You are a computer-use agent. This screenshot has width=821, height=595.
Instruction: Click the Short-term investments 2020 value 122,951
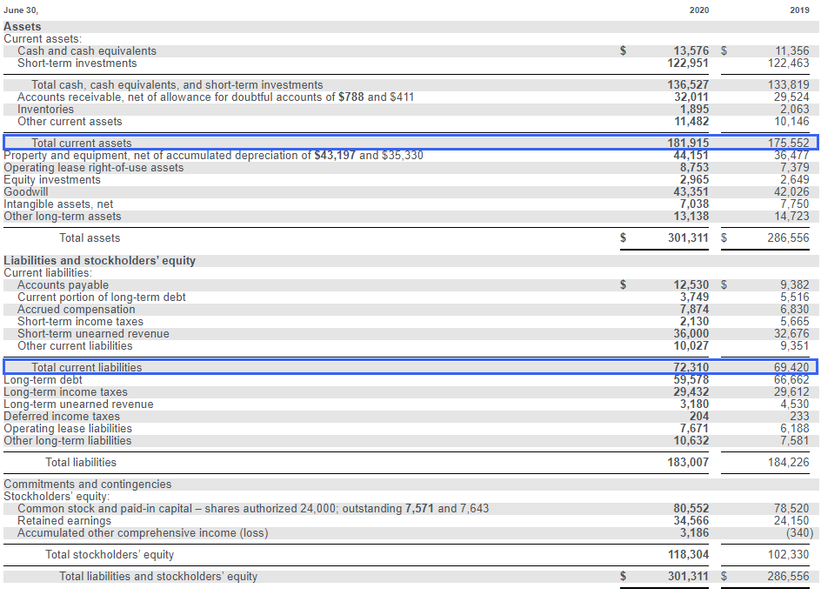pyautogui.click(x=687, y=64)
